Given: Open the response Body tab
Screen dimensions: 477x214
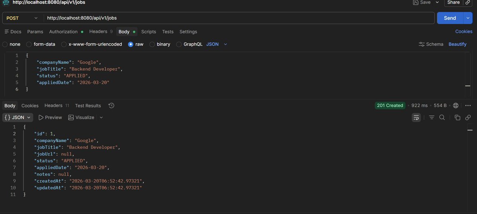Looking at the screenshot, I should [10, 105].
